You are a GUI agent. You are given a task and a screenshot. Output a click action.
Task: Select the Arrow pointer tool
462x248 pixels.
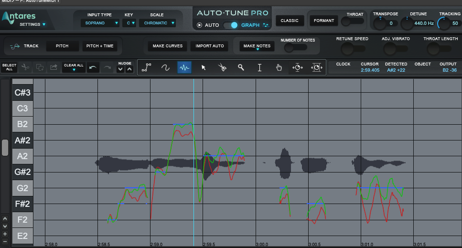204,67
